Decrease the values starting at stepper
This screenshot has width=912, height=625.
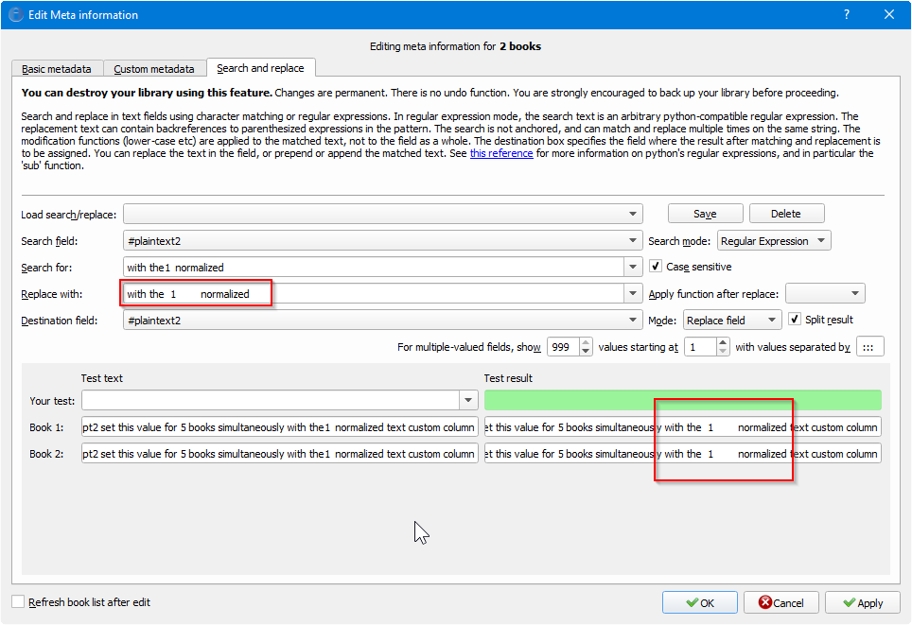tap(723, 351)
